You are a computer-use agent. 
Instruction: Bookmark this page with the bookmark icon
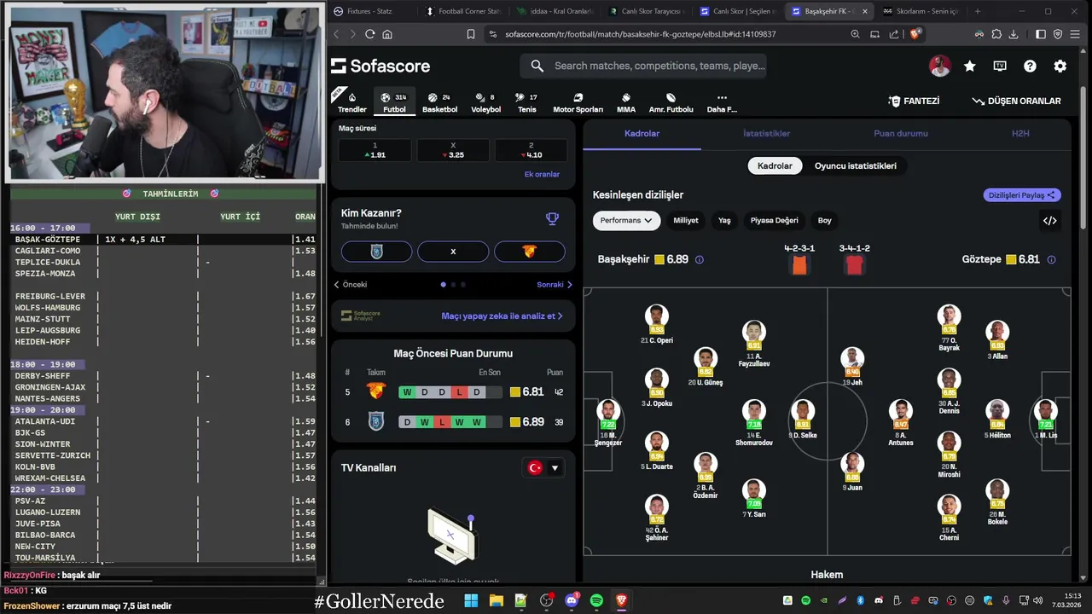[x=470, y=34]
